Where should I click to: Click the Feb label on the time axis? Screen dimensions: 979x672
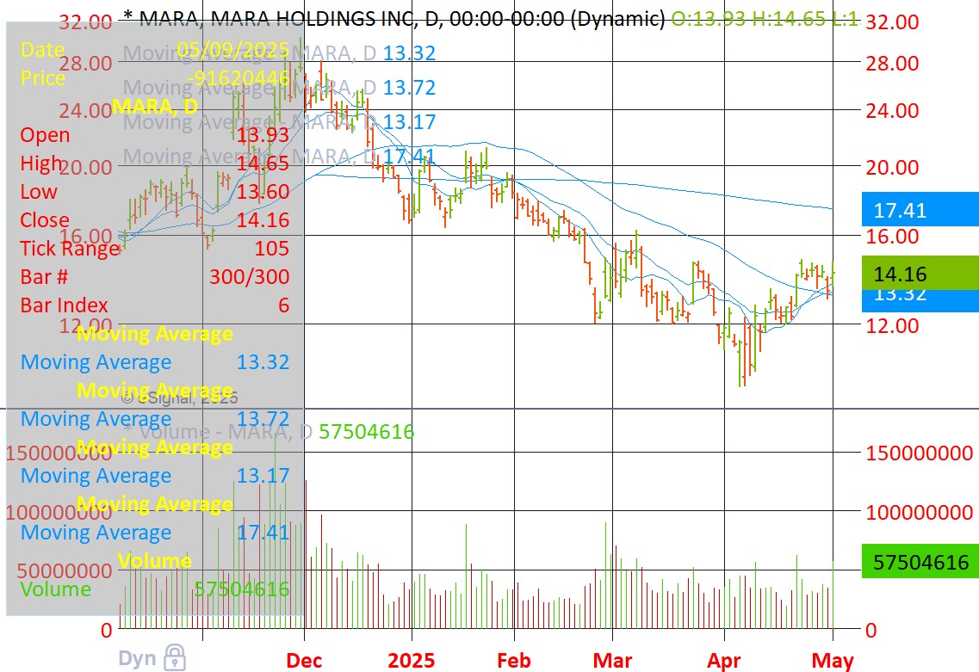tap(514, 660)
